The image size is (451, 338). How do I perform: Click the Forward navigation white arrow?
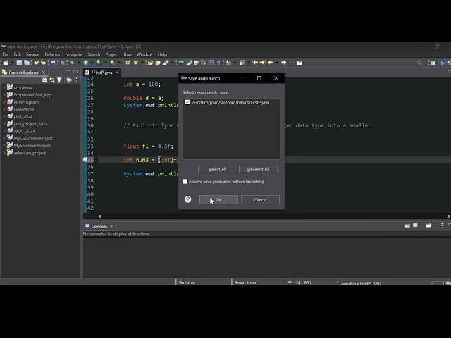point(283,63)
